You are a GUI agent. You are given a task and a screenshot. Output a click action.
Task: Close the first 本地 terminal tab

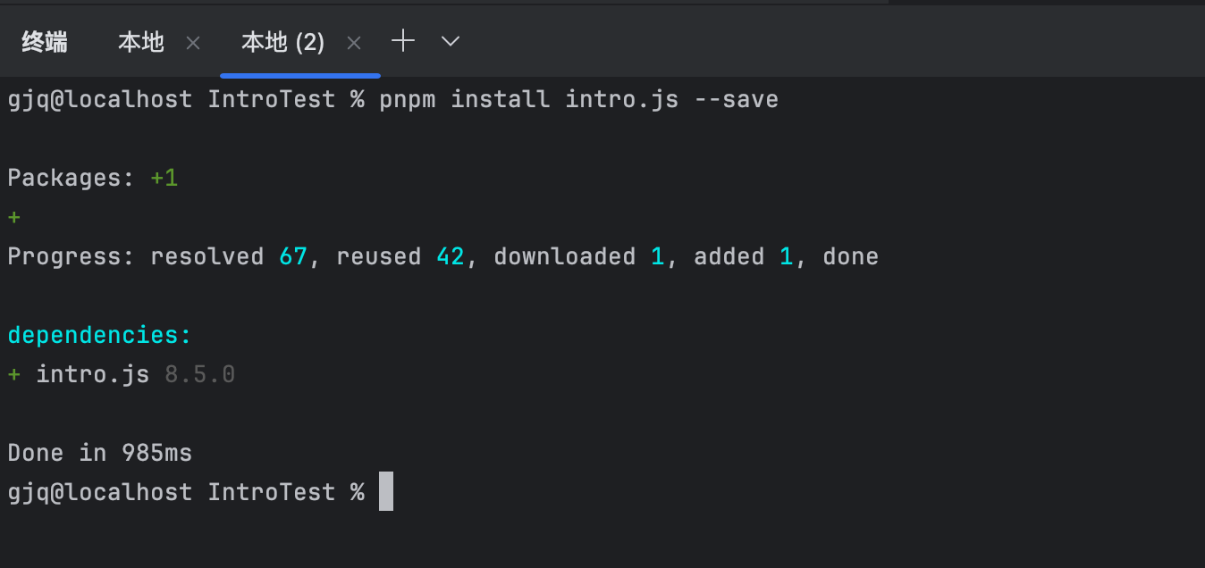[193, 43]
